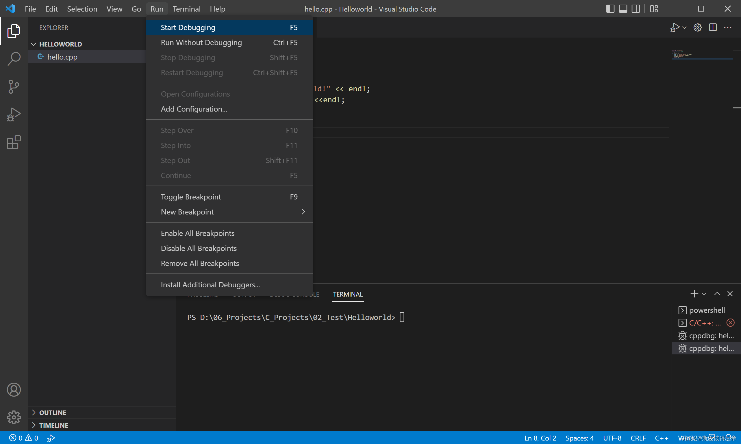This screenshot has height=444, width=741.
Task: Click Ln 8, Col 2 in status bar
Action: (x=540, y=438)
